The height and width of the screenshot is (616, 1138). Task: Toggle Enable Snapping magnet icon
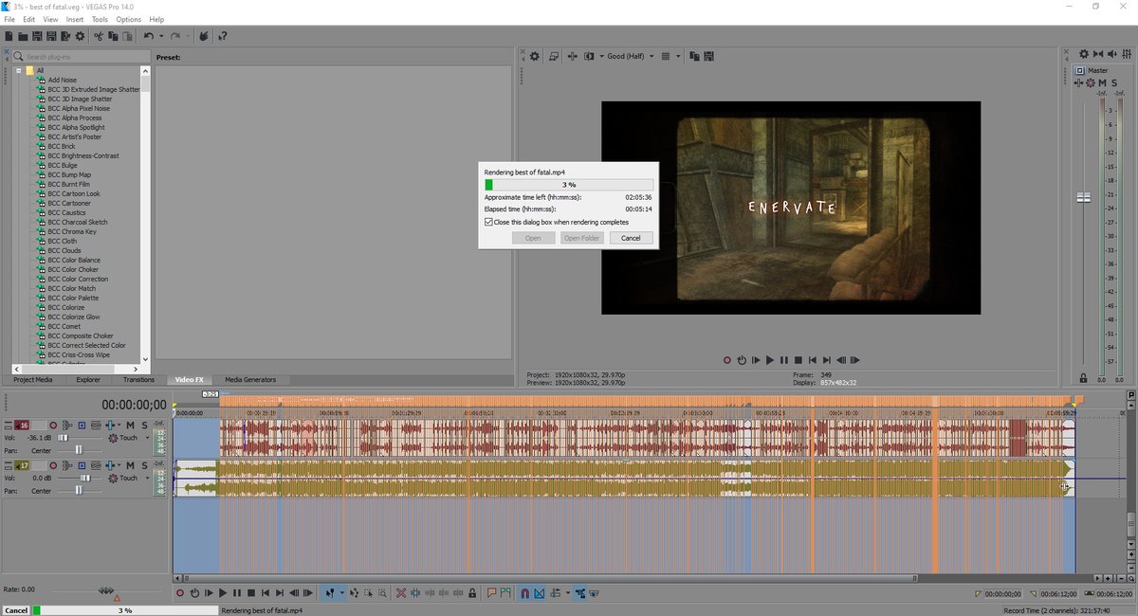(525, 593)
